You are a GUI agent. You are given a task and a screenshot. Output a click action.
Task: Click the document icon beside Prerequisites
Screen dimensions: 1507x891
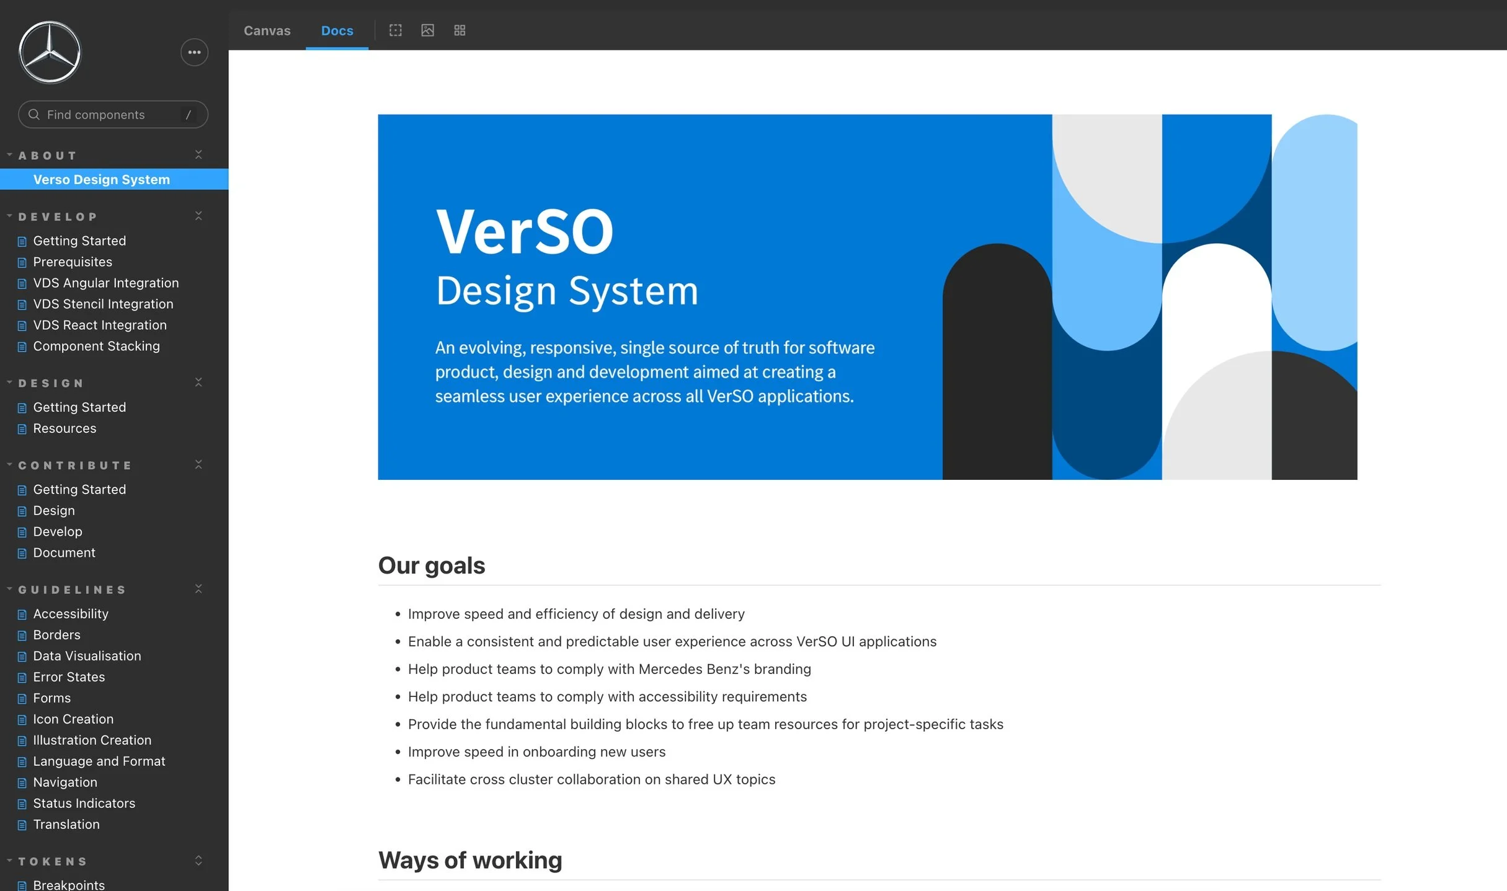[x=22, y=262]
